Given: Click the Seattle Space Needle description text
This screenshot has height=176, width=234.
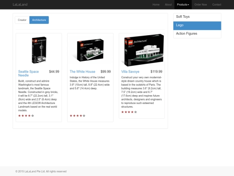Looking at the screenshot, I should tap(39, 96).
